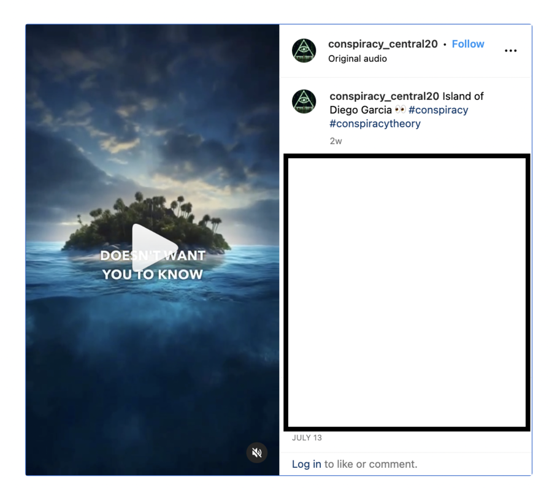The width and height of the screenshot is (552, 488).
Task: Select the conspiracy_central20 username in the caption
Action: [x=384, y=96]
